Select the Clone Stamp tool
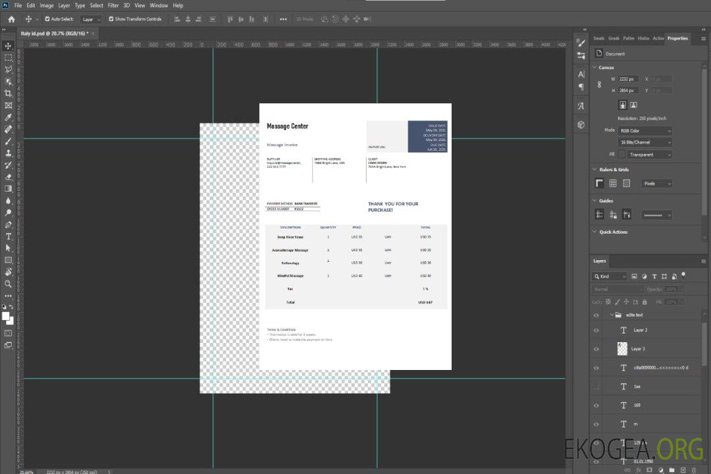The width and height of the screenshot is (711, 474). point(9,153)
